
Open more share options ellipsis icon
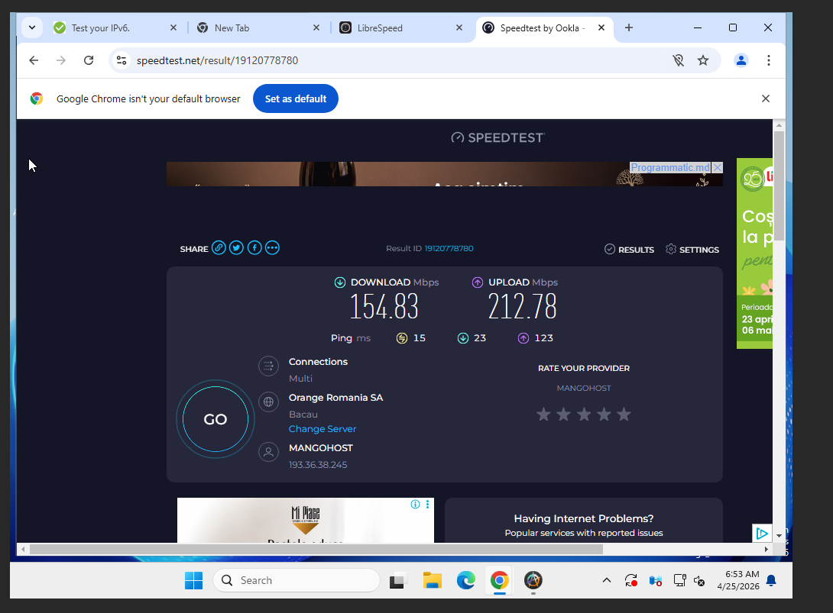[x=272, y=248]
